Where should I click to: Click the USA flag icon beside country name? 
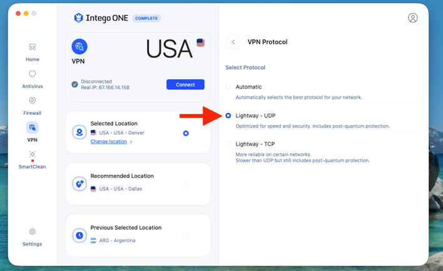(201, 42)
